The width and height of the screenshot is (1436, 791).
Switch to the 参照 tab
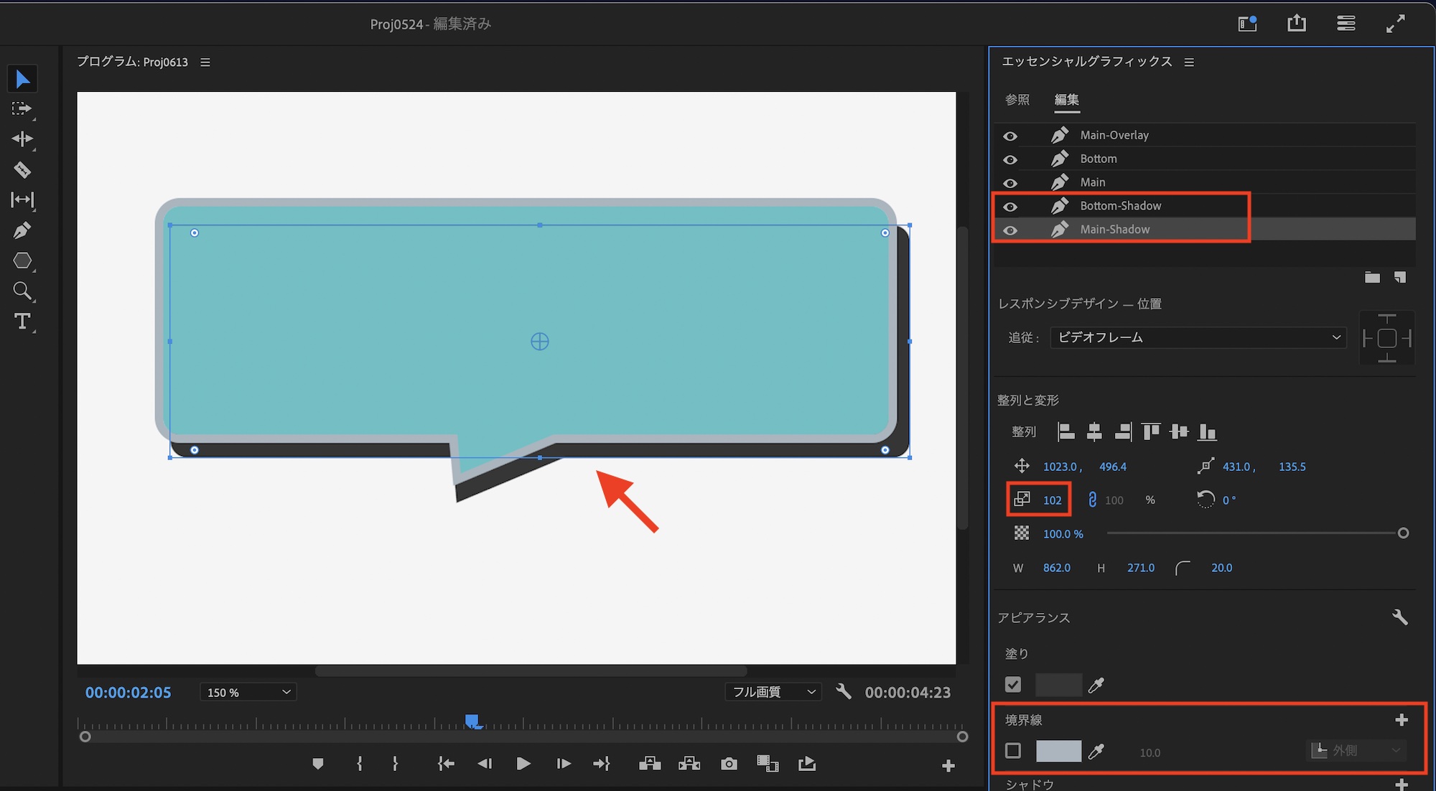pyautogui.click(x=1017, y=100)
